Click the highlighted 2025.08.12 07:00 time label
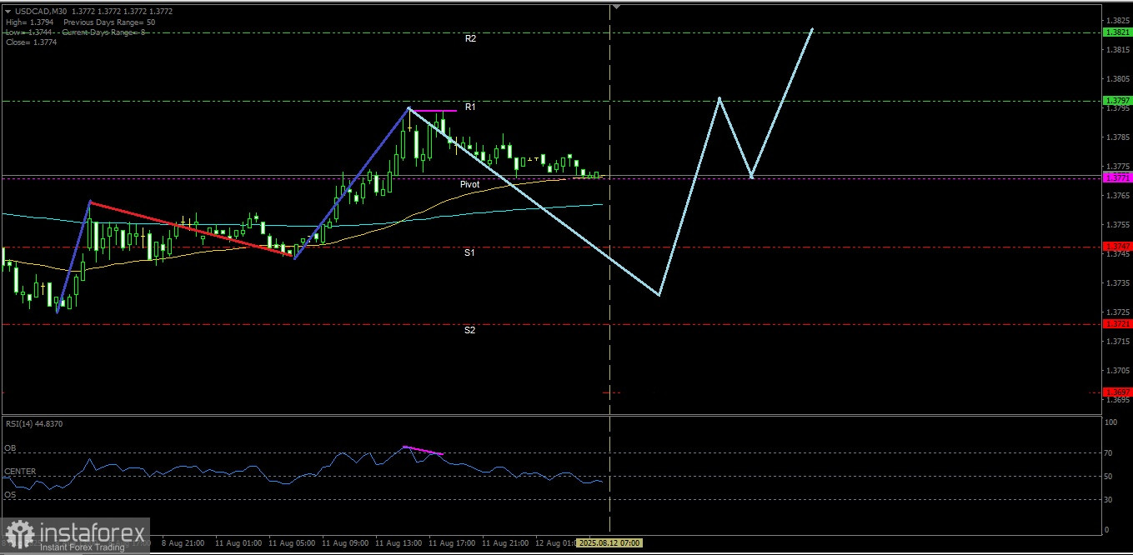Viewport: 1133px width, 555px height. (610, 543)
